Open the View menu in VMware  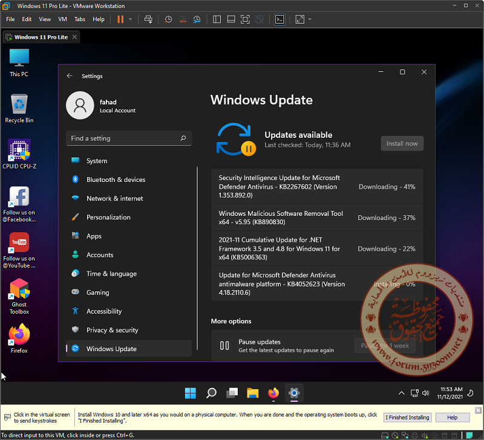click(45, 19)
